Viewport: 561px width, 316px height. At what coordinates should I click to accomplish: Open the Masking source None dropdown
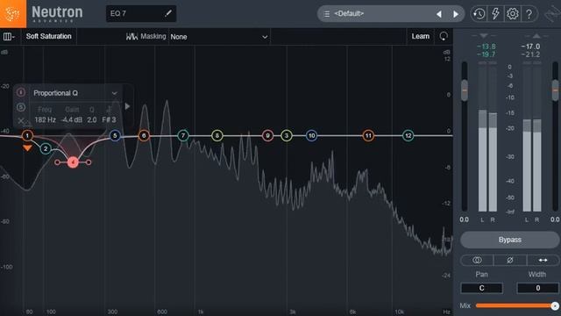[219, 37]
